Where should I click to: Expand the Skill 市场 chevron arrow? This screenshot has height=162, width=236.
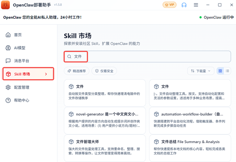click(46, 74)
